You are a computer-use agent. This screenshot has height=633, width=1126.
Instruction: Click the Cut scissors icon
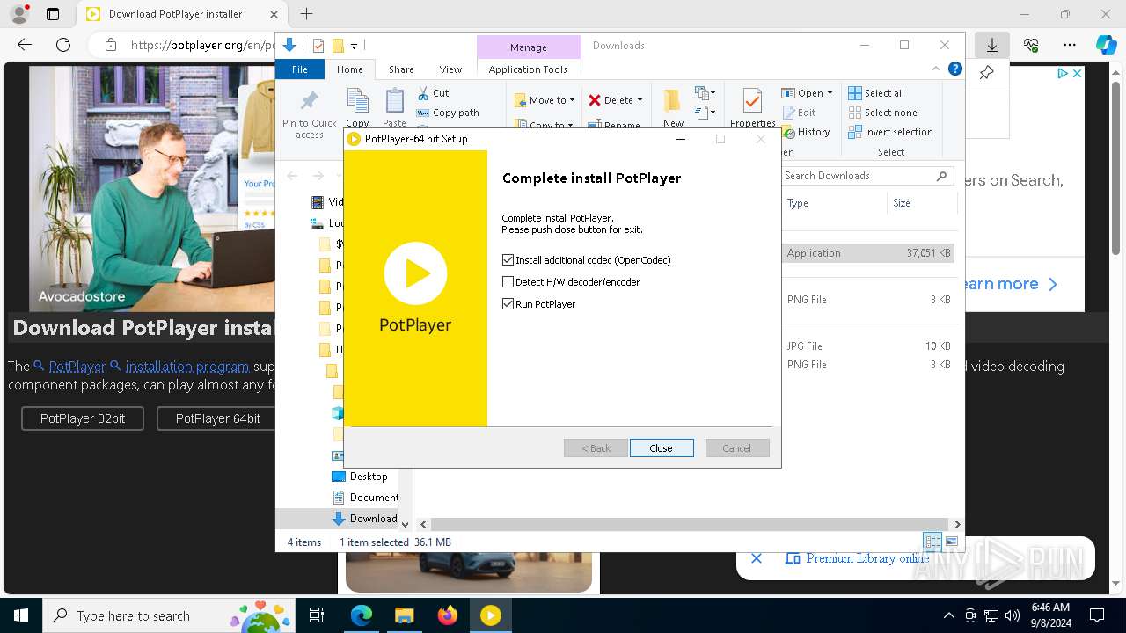(x=423, y=92)
